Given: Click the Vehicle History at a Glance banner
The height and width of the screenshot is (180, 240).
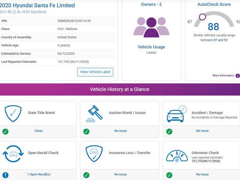Looking at the screenshot, I should (120, 90).
